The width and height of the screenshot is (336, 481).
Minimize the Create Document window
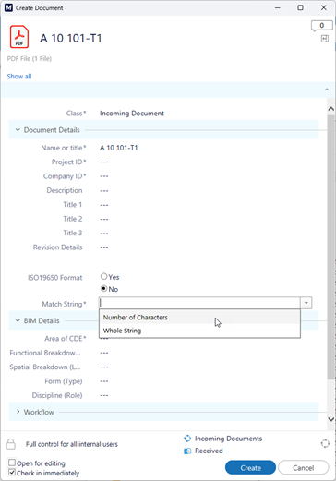[278, 7]
